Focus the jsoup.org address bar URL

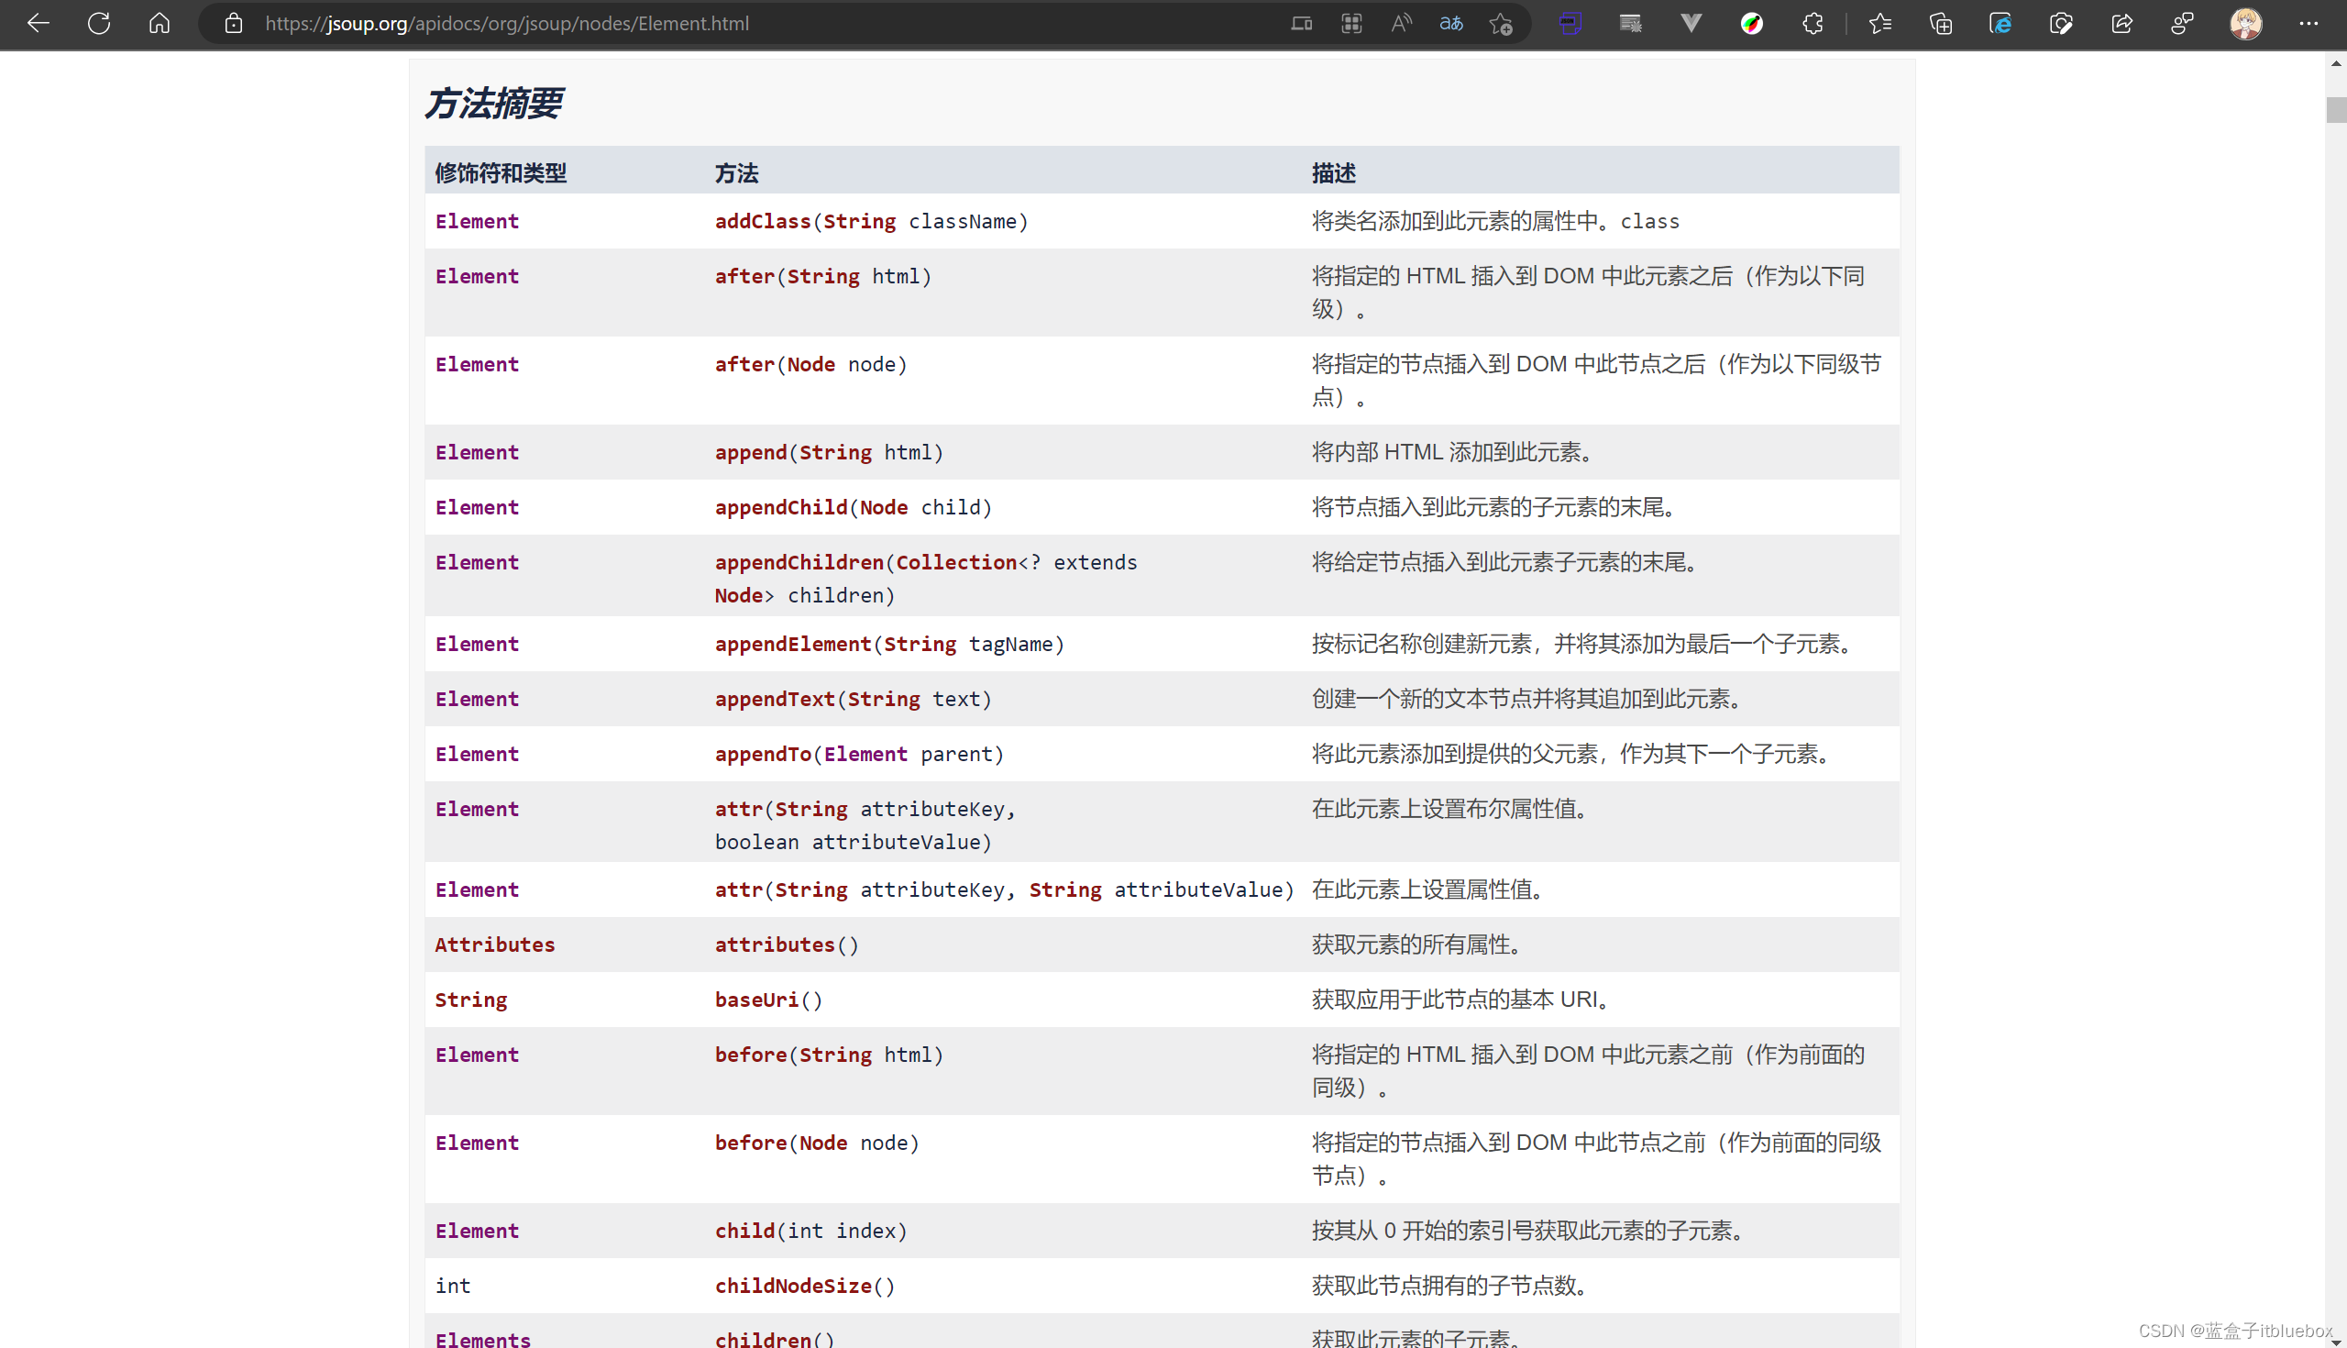[x=507, y=23]
